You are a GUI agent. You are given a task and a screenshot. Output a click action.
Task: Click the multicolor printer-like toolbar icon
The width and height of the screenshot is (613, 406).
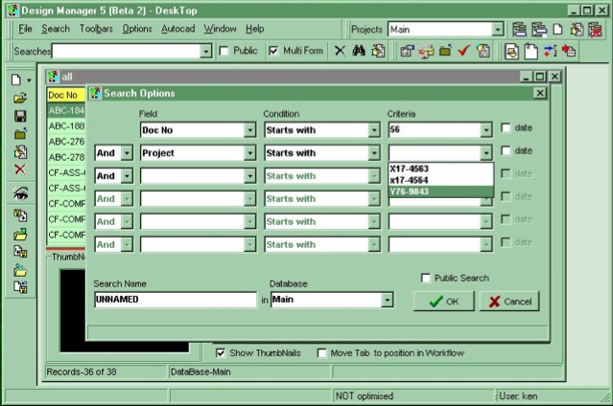point(426,51)
